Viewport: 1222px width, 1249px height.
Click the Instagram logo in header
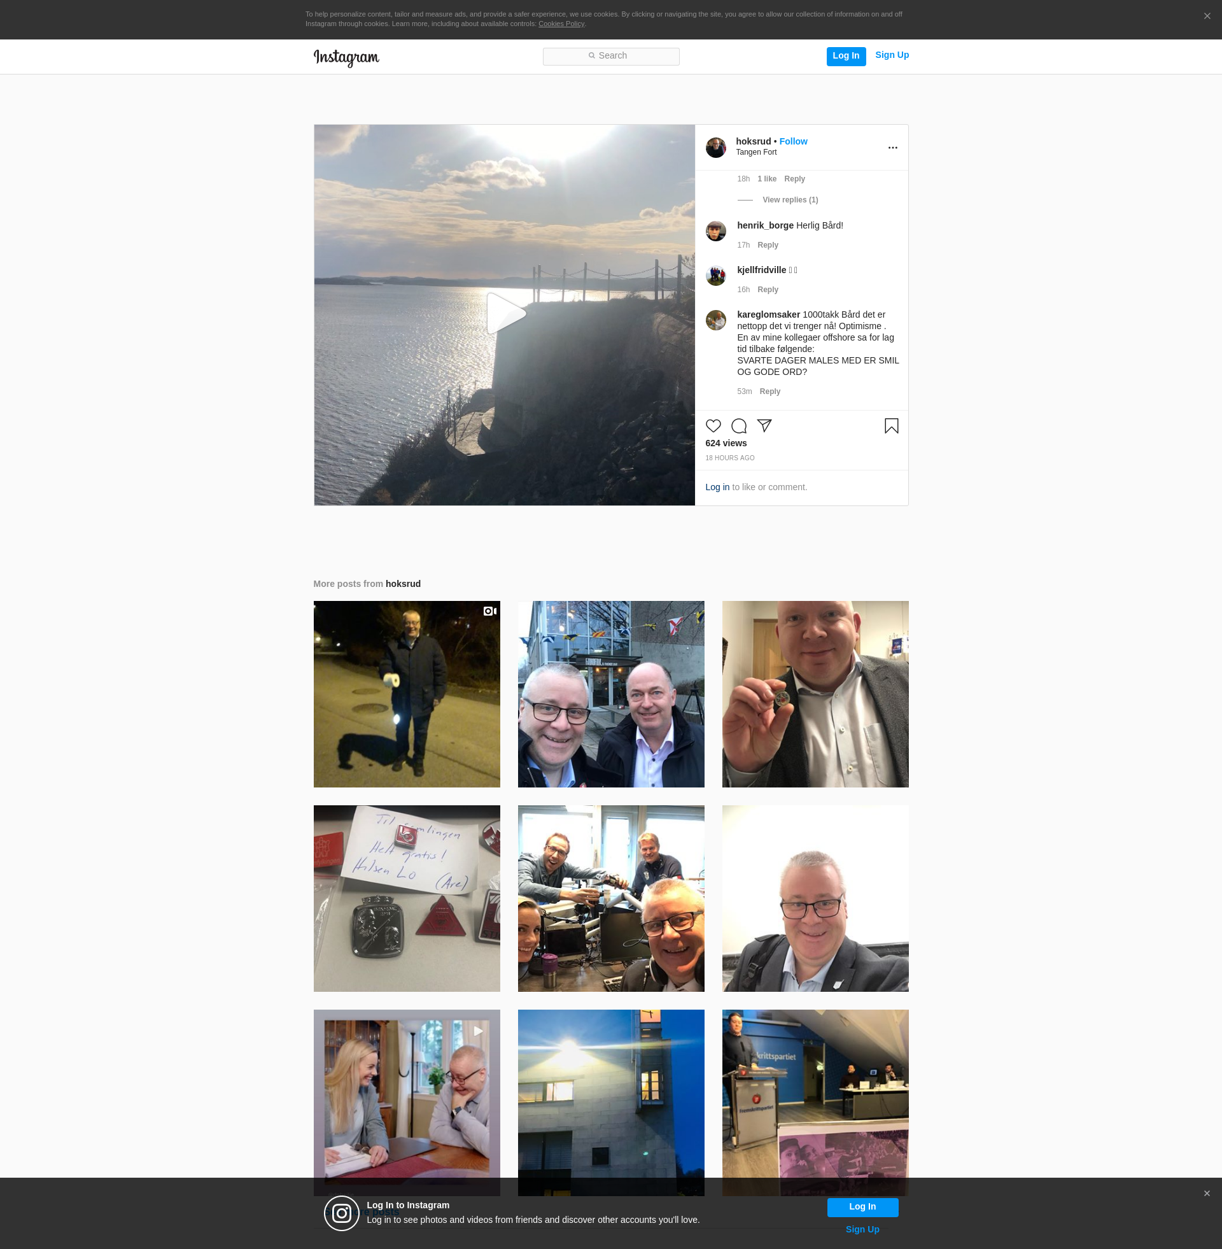[346, 58]
